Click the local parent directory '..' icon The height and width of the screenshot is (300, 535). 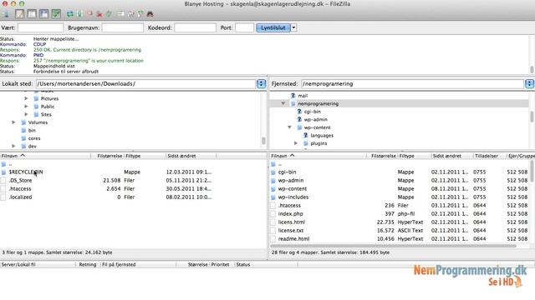coord(3,164)
